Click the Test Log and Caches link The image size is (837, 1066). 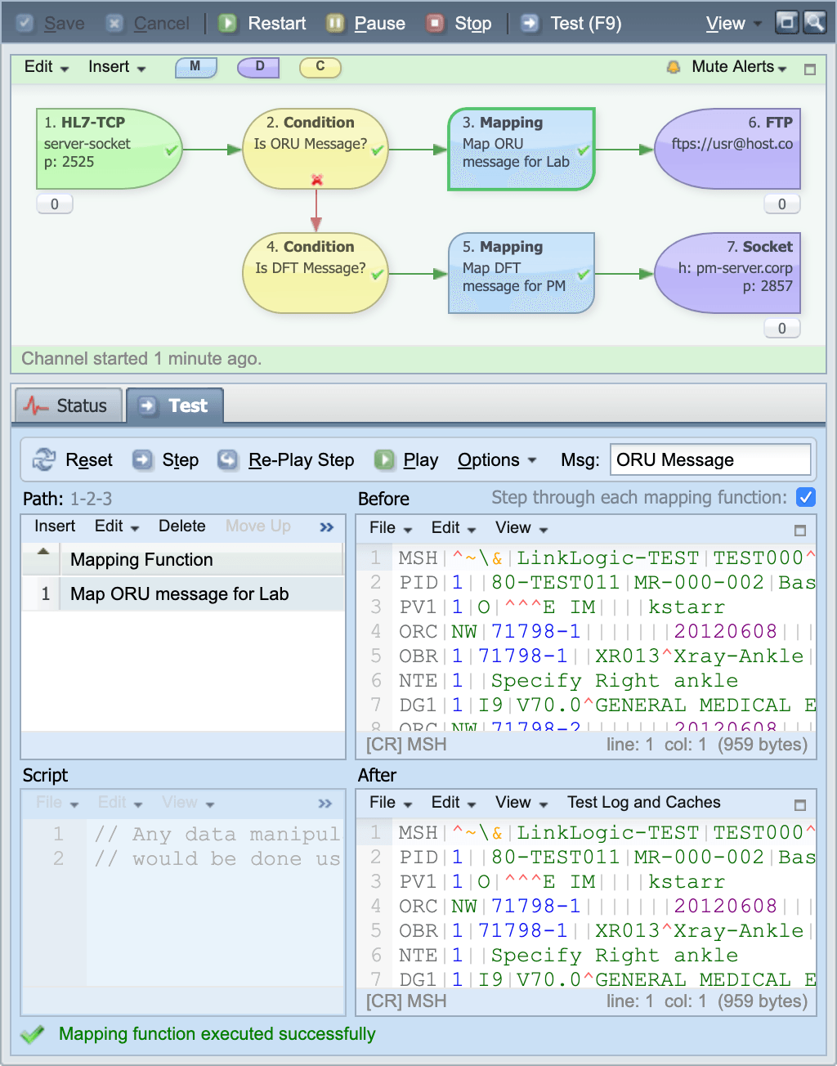(643, 803)
